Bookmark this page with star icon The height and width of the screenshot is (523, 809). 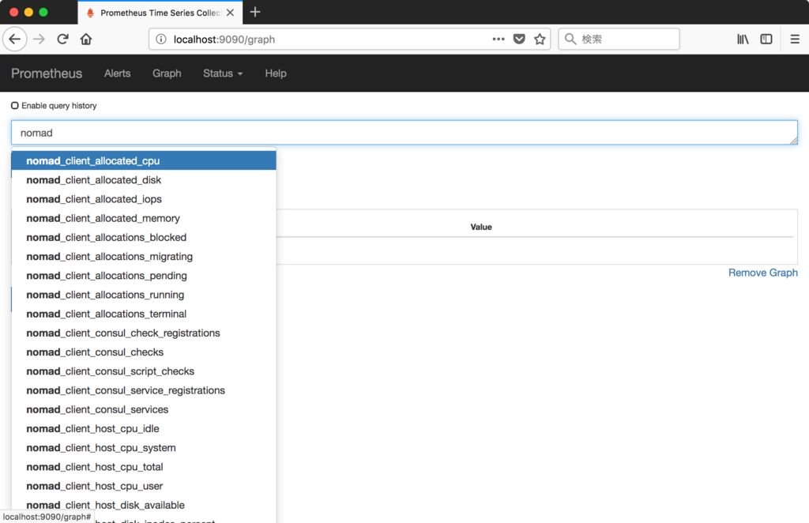[540, 40]
